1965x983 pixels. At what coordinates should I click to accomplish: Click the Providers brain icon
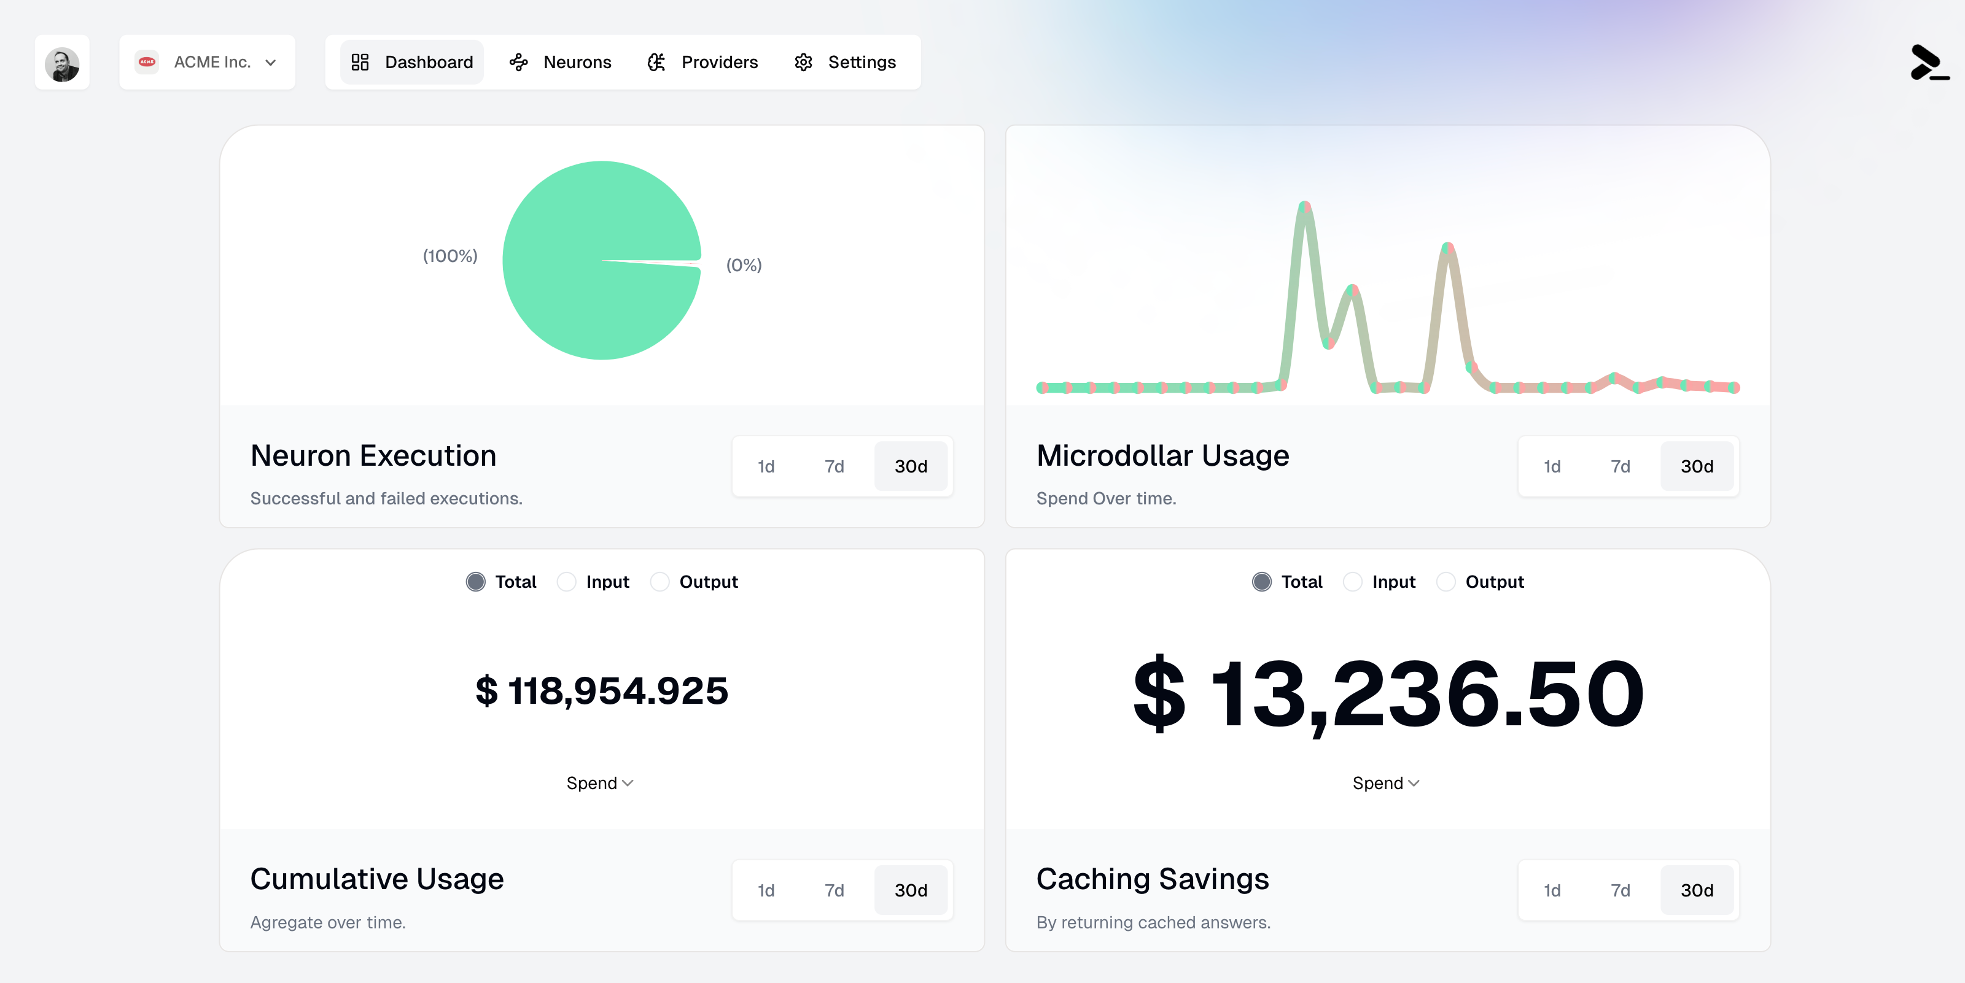tap(656, 63)
